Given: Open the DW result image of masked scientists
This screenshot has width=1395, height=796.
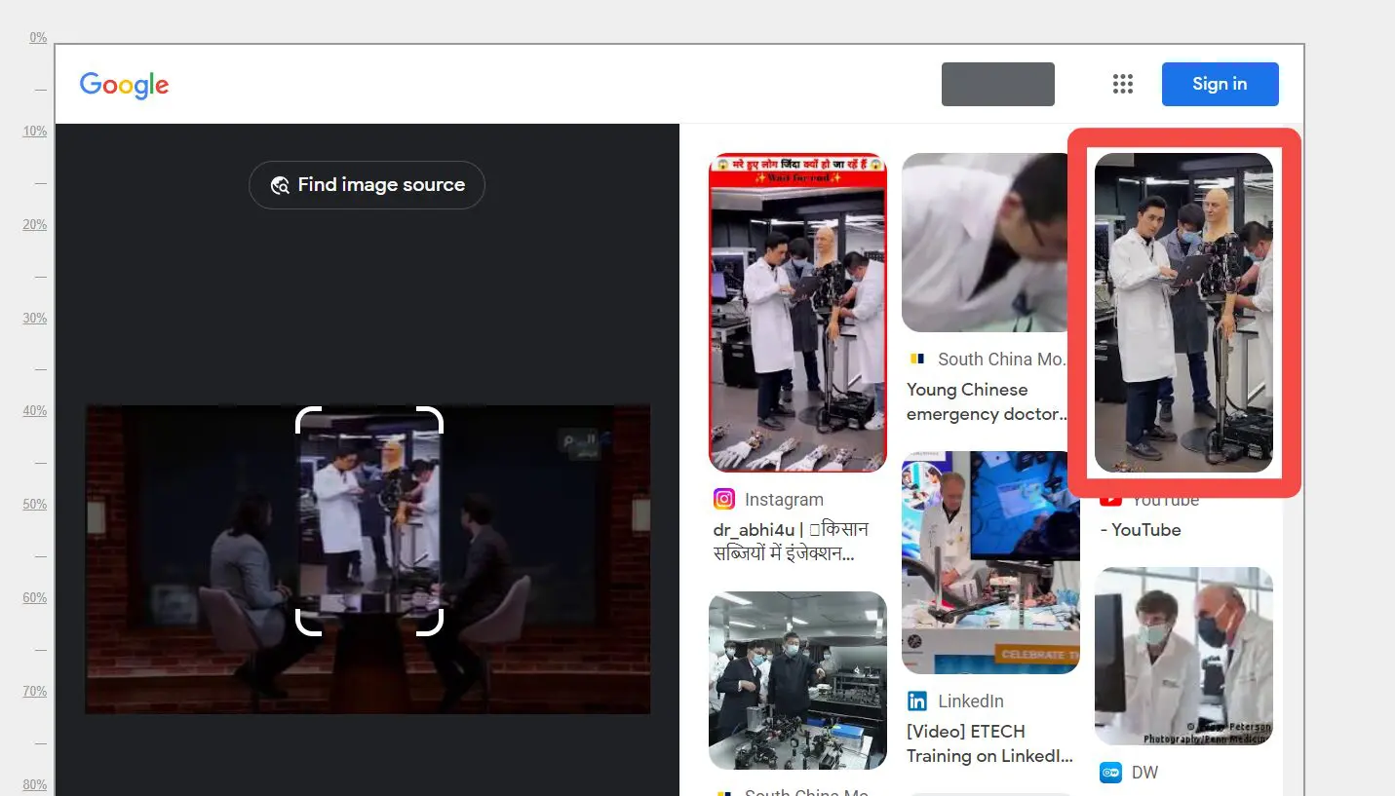Looking at the screenshot, I should pyautogui.click(x=1183, y=657).
